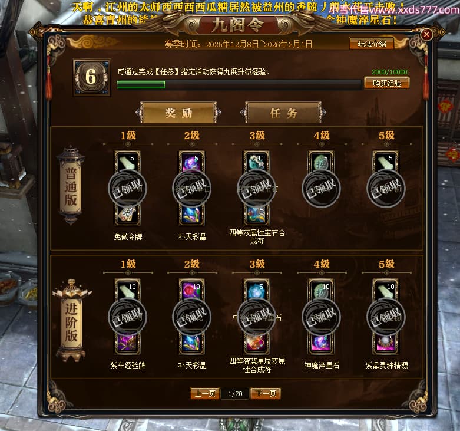Click the 紫品灵珠精源 reward icon

click(x=386, y=343)
